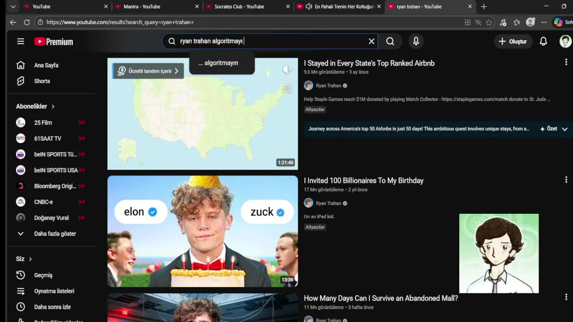Open the account avatar menu

click(x=565, y=41)
